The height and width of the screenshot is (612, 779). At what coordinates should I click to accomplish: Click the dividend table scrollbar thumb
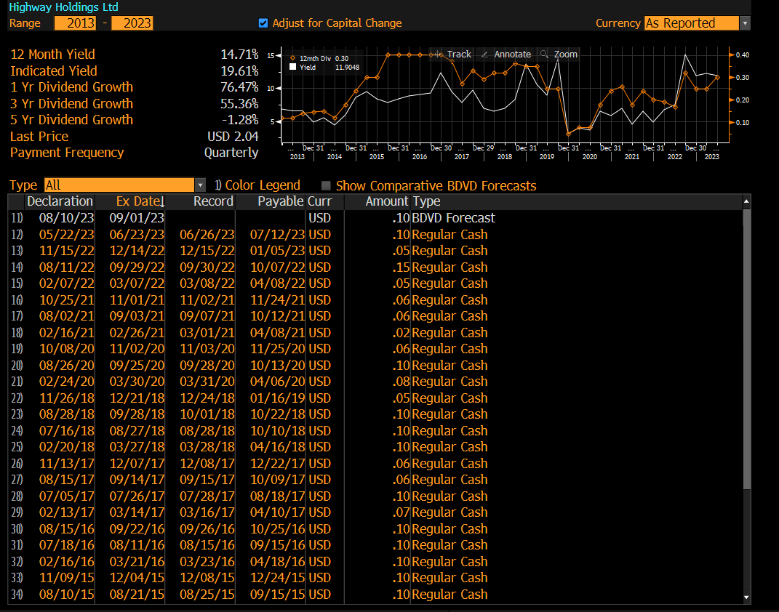746,348
